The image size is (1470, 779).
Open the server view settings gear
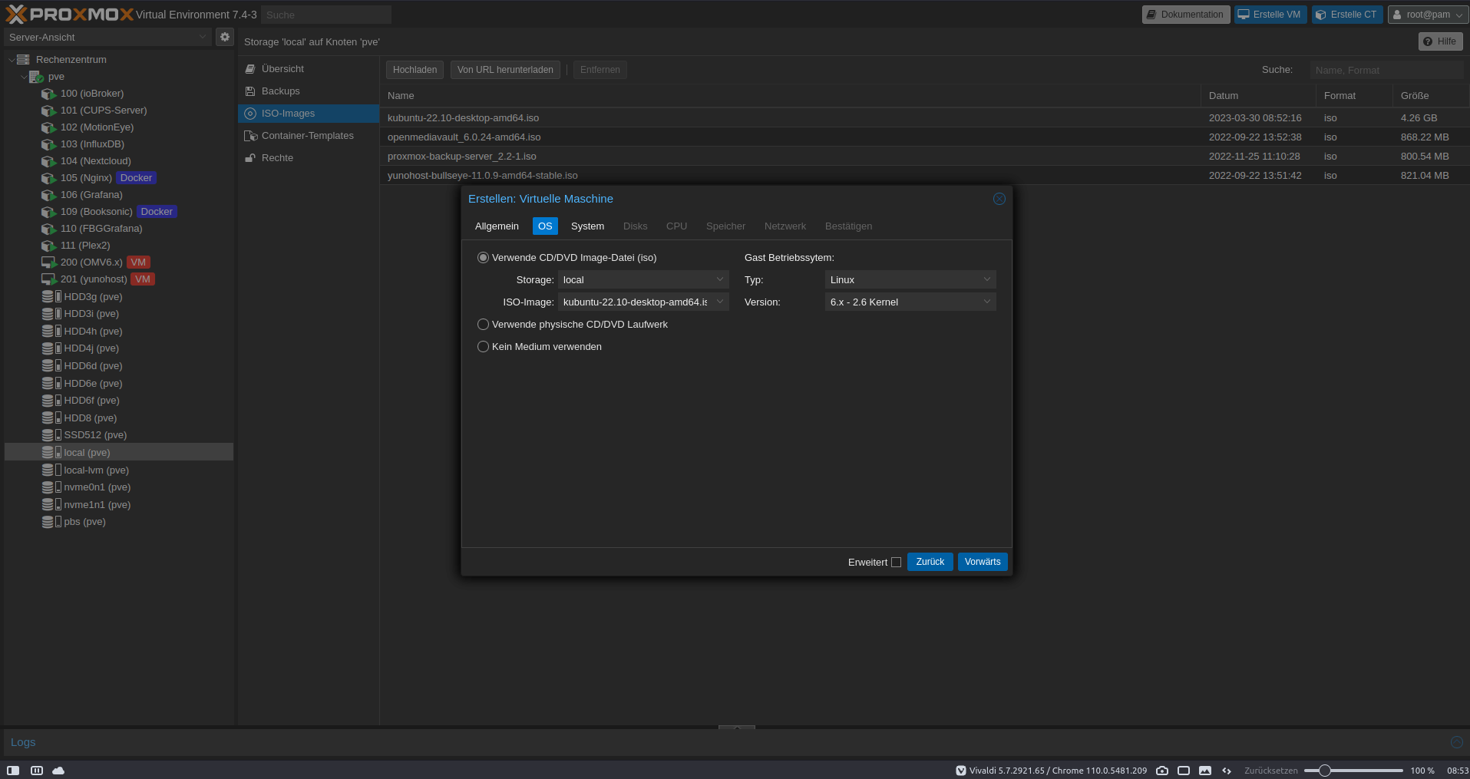click(224, 37)
